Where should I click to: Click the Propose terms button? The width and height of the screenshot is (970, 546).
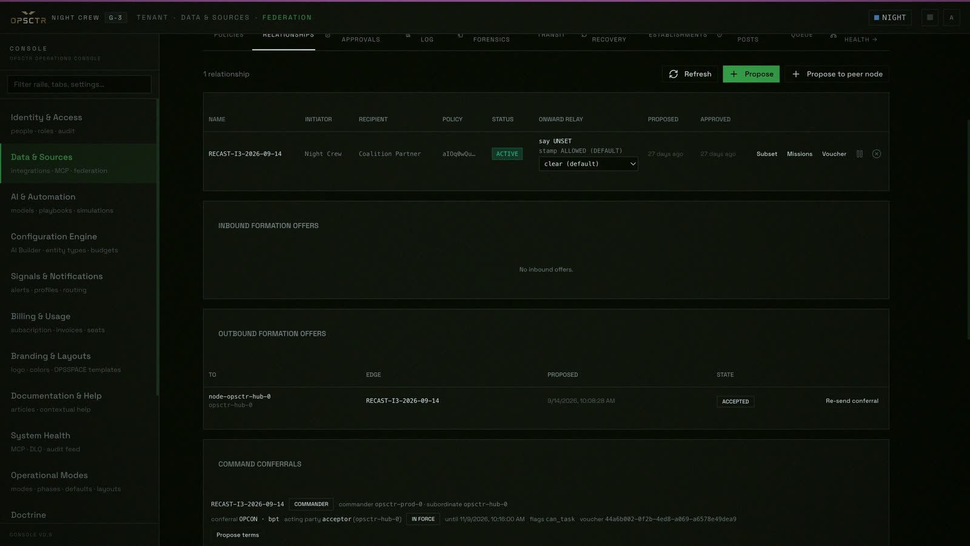pyautogui.click(x=238, y=535)
